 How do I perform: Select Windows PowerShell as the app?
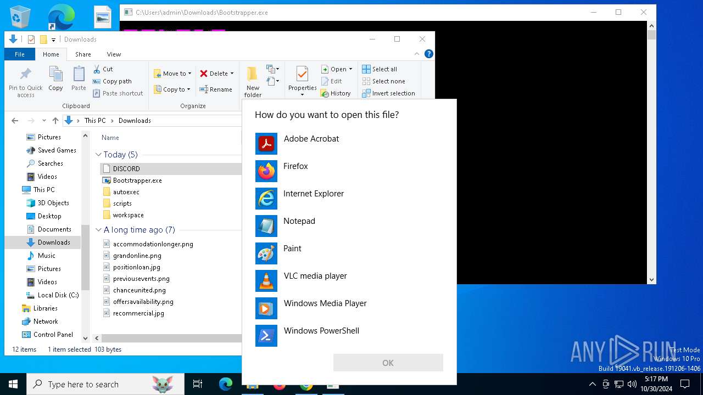click(x=349, y=336)
